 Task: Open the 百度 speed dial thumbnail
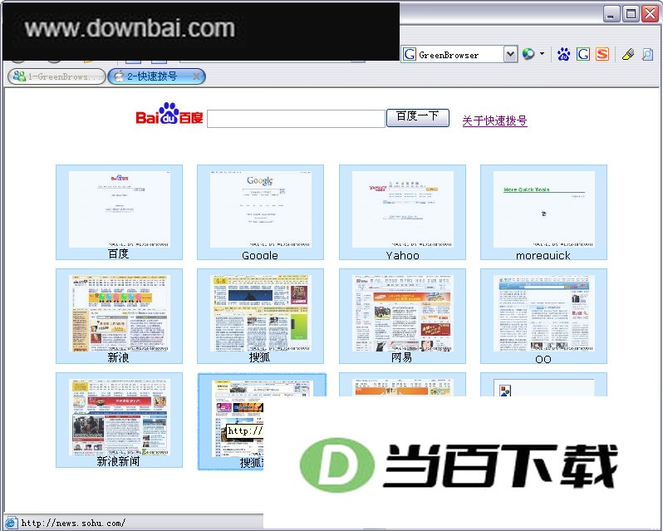(120, 212)
